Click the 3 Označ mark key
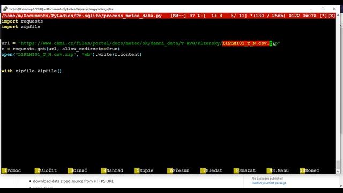Viewport: 343px width, 193px height. [x=78, y=170]
